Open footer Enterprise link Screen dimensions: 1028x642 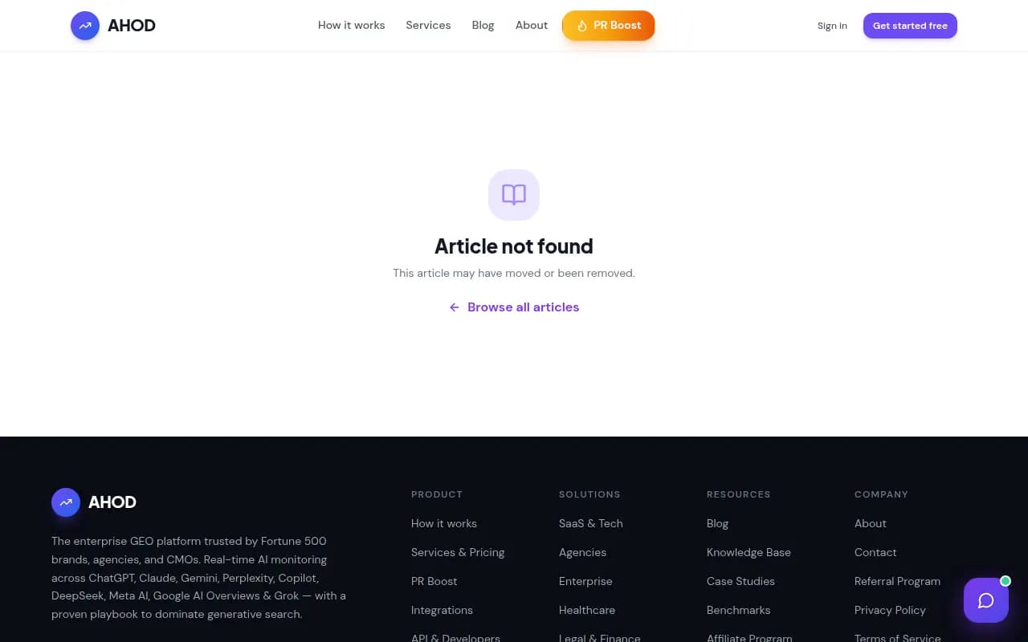click(585, 581)
